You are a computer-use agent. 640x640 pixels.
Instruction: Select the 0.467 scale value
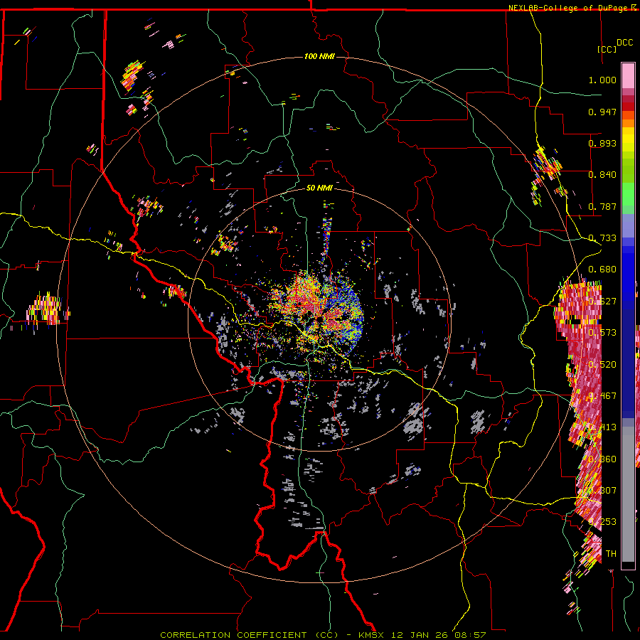[602, 396]
